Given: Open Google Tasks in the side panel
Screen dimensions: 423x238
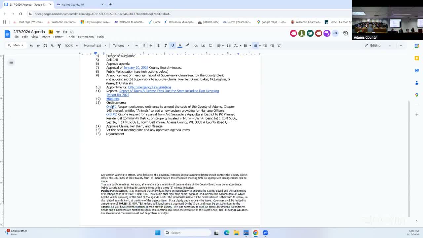Looking at the screenshot, I should click(417, 70).
